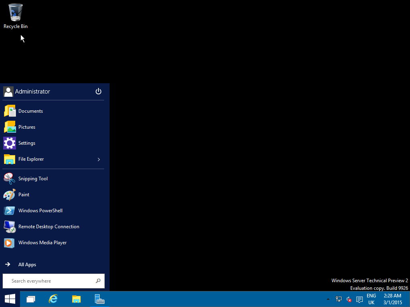
Task: Launch Windows Media Player icon
Action: pyautogui.click(x=10, y=243)
